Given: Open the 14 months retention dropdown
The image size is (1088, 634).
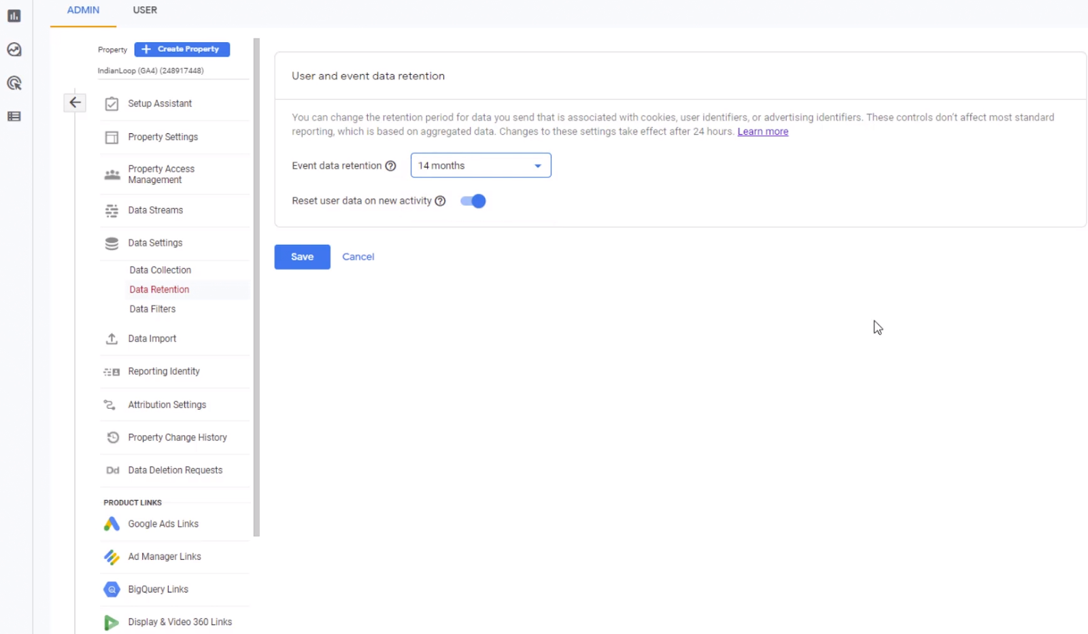Looking at the screenshot, I should (481, 165).
